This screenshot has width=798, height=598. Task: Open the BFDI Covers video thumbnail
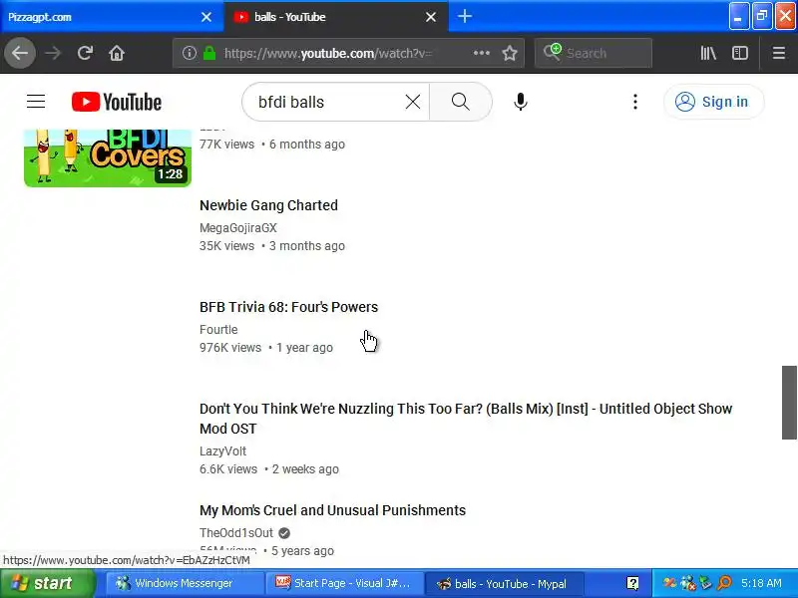[108, 157]
